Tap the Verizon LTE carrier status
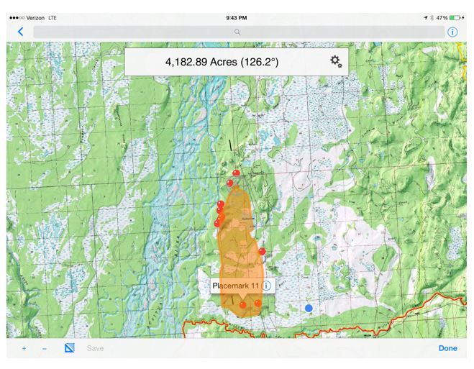The width and height of the screenshot is (474, 369). (x=29, y=17)
